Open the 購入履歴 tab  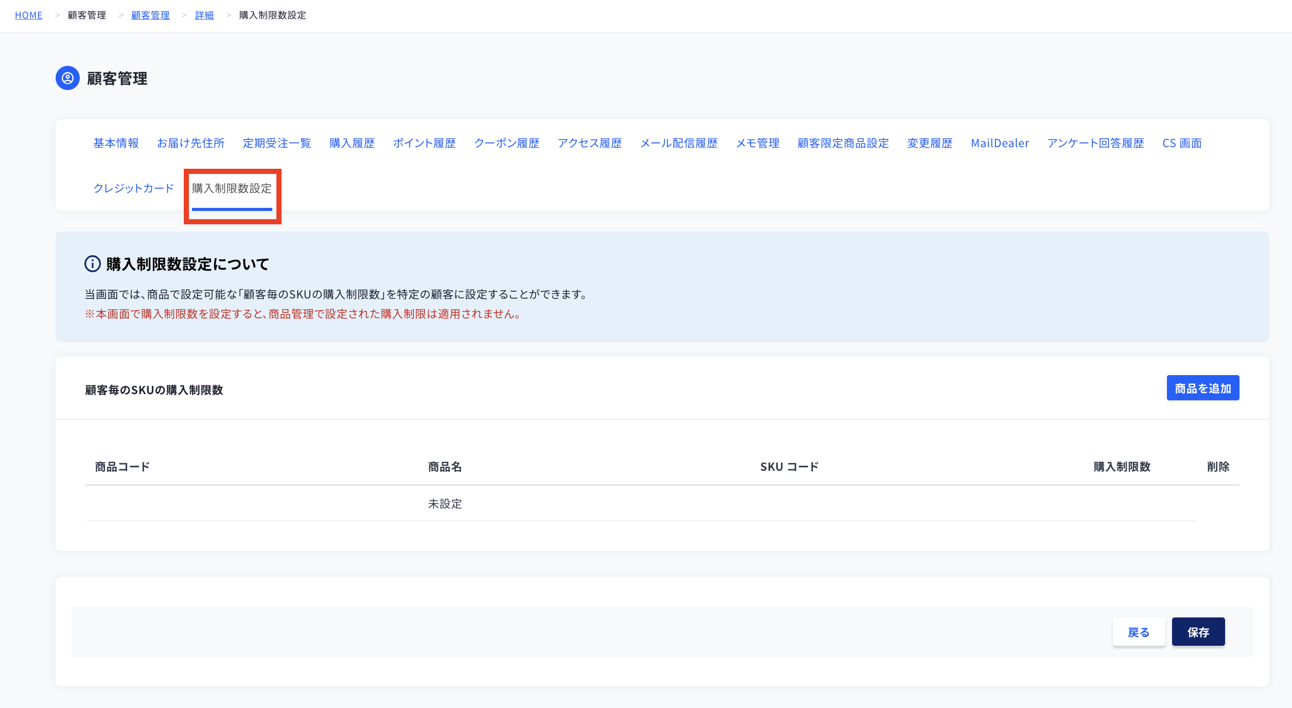pos(352,143)
